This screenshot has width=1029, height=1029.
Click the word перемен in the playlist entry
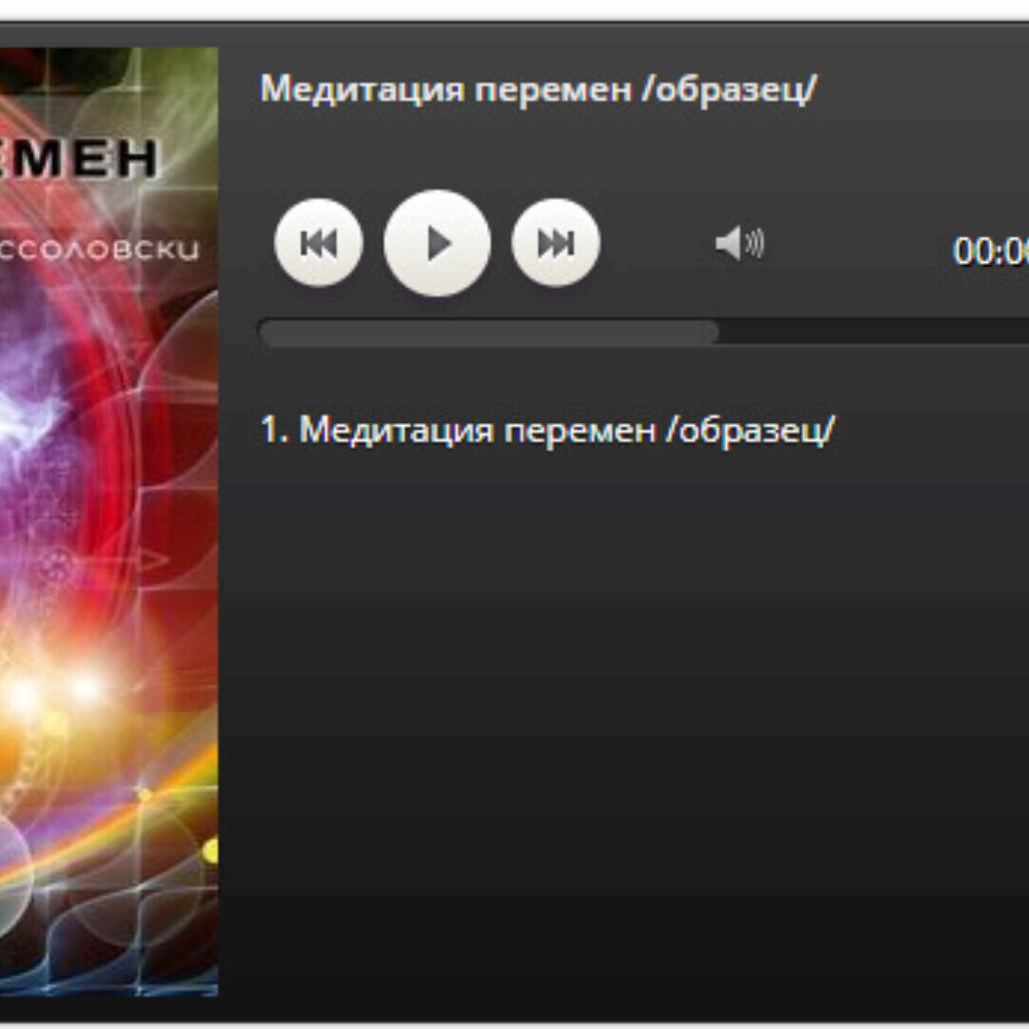pyautogui.click(x=580, y=432)
